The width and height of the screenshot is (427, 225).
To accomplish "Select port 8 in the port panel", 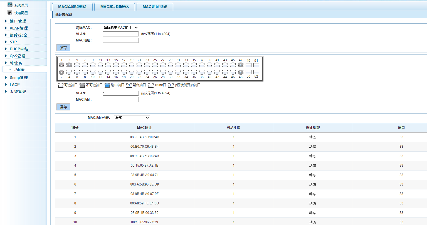I will click(x=85, y=72).
